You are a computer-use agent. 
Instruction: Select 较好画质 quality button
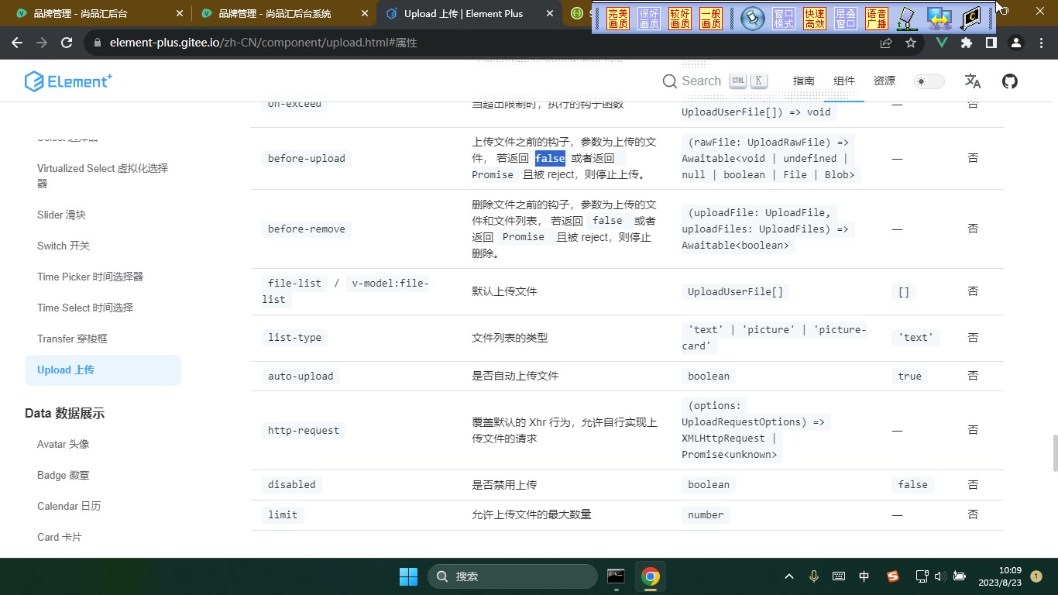[x=680, y=19]
